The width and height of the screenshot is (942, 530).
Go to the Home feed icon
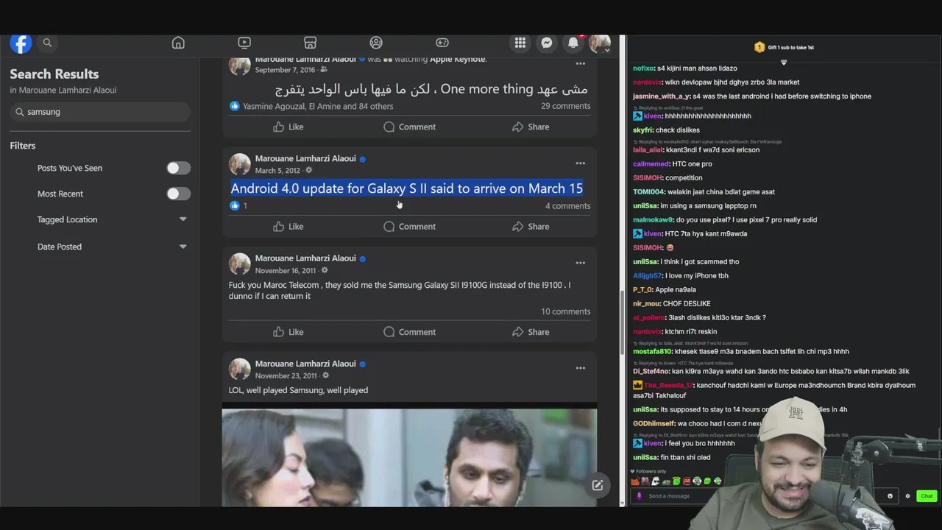click(178, 43)
